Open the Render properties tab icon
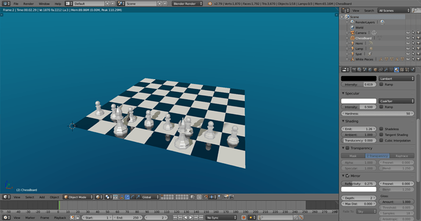421x221 pixels. (x=354, y=69)
